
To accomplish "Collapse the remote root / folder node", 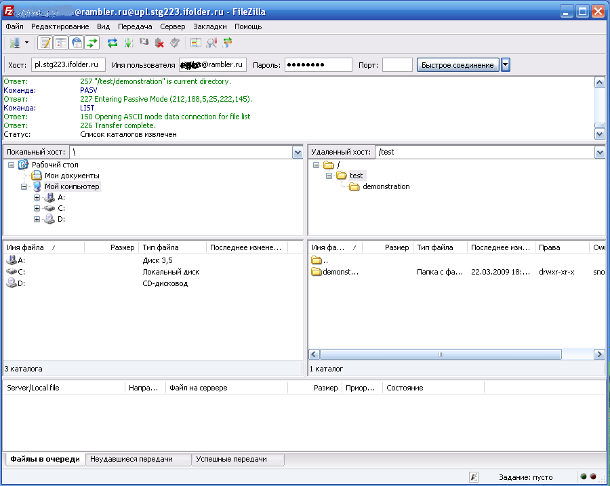I will (317, 165).
